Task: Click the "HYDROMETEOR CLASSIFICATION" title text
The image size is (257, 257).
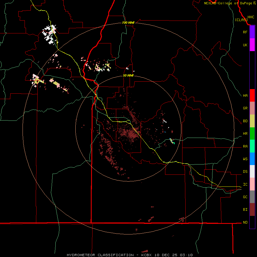Action: click(x=100, y=255)
